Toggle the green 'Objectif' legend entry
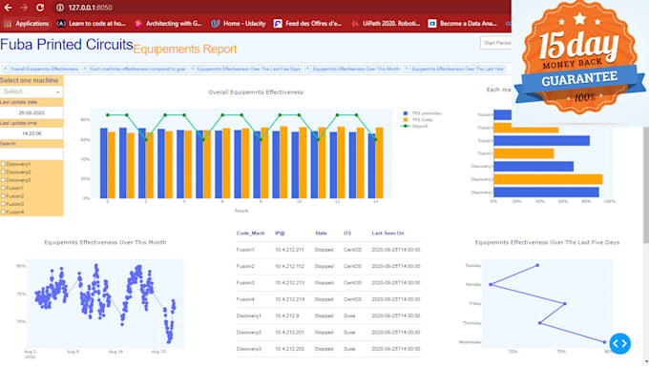The height and width of the screenshot is (366, 649). click(415, 126)
